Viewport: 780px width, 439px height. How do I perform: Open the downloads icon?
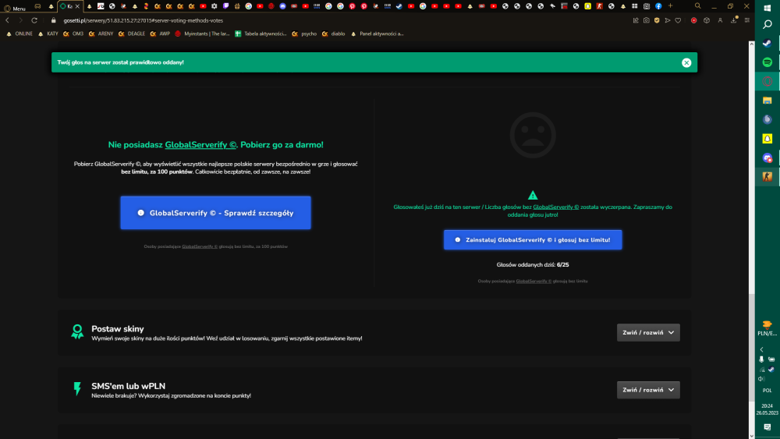click(x=734, y=20)
